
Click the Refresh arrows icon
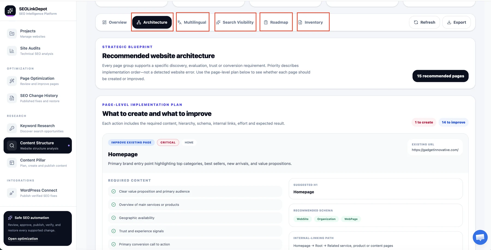416,22
